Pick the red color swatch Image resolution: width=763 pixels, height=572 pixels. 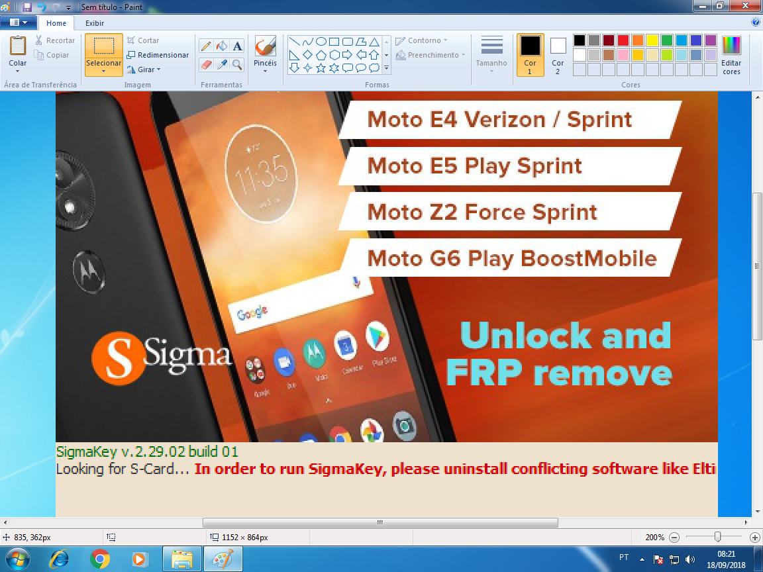pyautogui.click(x=623, y=40)
